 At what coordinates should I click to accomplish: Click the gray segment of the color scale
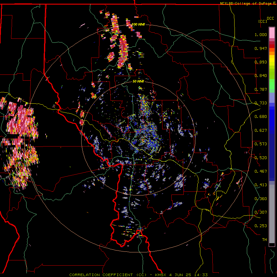pyautogui.click(x=272, y=214)
